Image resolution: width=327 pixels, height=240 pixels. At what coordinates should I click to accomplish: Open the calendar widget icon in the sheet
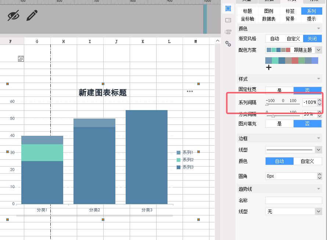coord(21,59)
